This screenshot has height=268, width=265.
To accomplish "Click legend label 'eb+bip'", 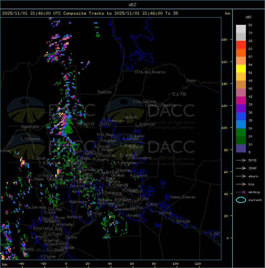I will [254, 192].
